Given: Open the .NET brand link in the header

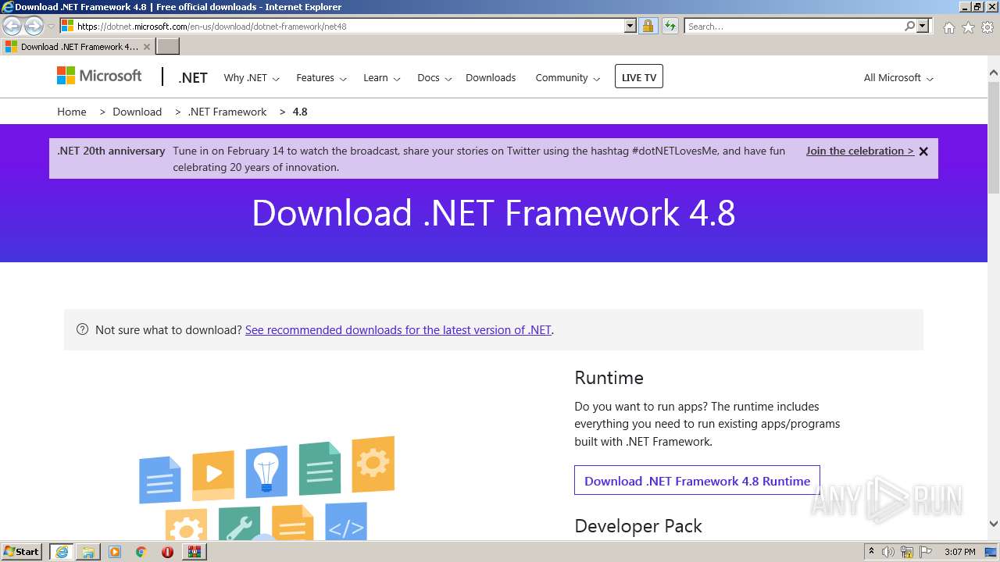Looking at the screenshot, I should tap(193, 78).
